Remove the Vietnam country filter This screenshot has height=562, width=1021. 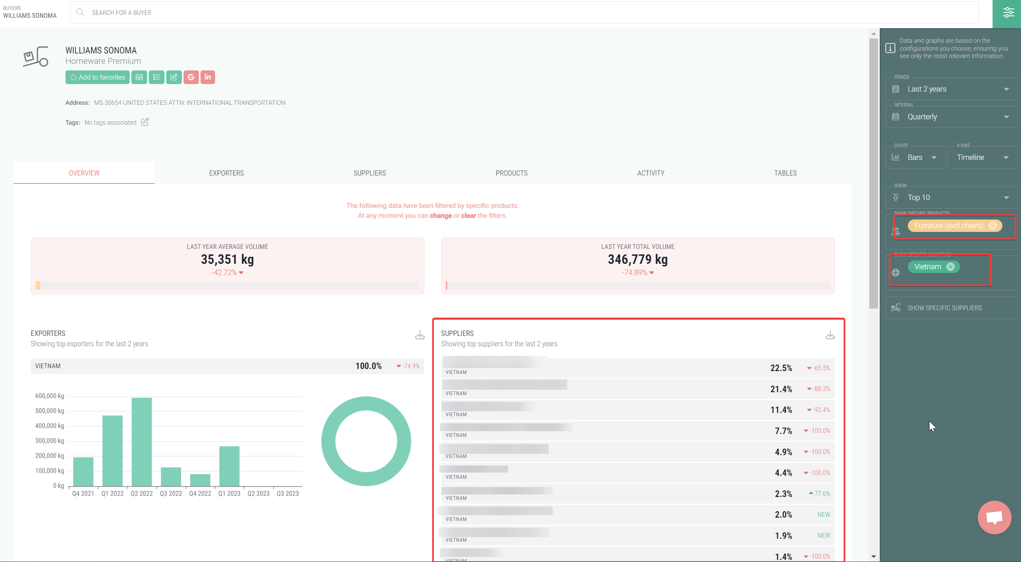(951, 267)
